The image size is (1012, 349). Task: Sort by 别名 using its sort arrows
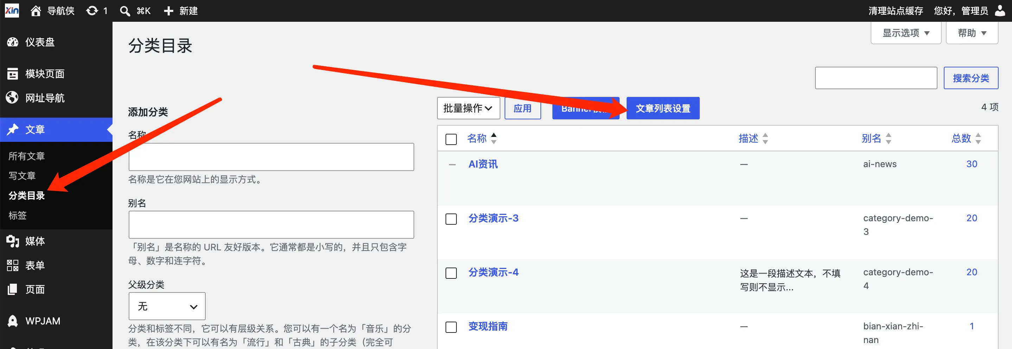[x=889, y=138]
